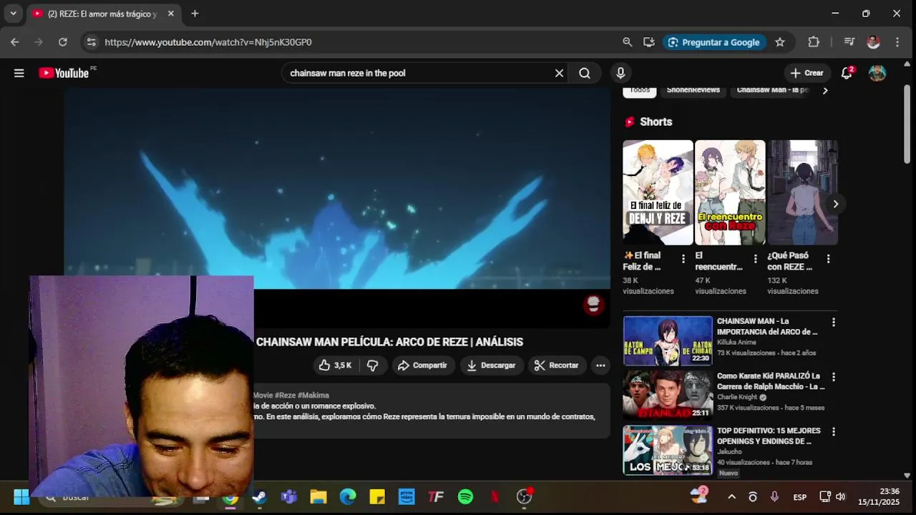Open the tab search dropdown arrow
The width and height of the screenshot is (916, 515).
pyautogui.click(x=13, y=14)
